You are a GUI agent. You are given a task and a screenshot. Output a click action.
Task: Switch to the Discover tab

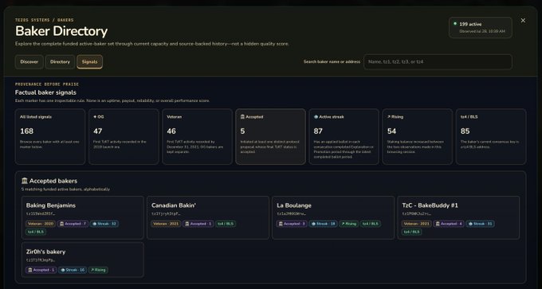29,62
